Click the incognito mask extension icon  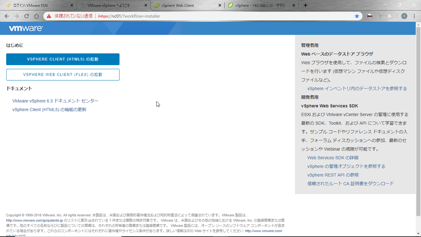tap(370, 15)
